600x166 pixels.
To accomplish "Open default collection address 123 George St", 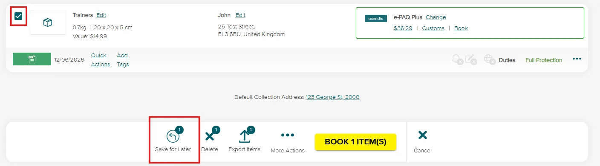I will [x=332, y=97].
